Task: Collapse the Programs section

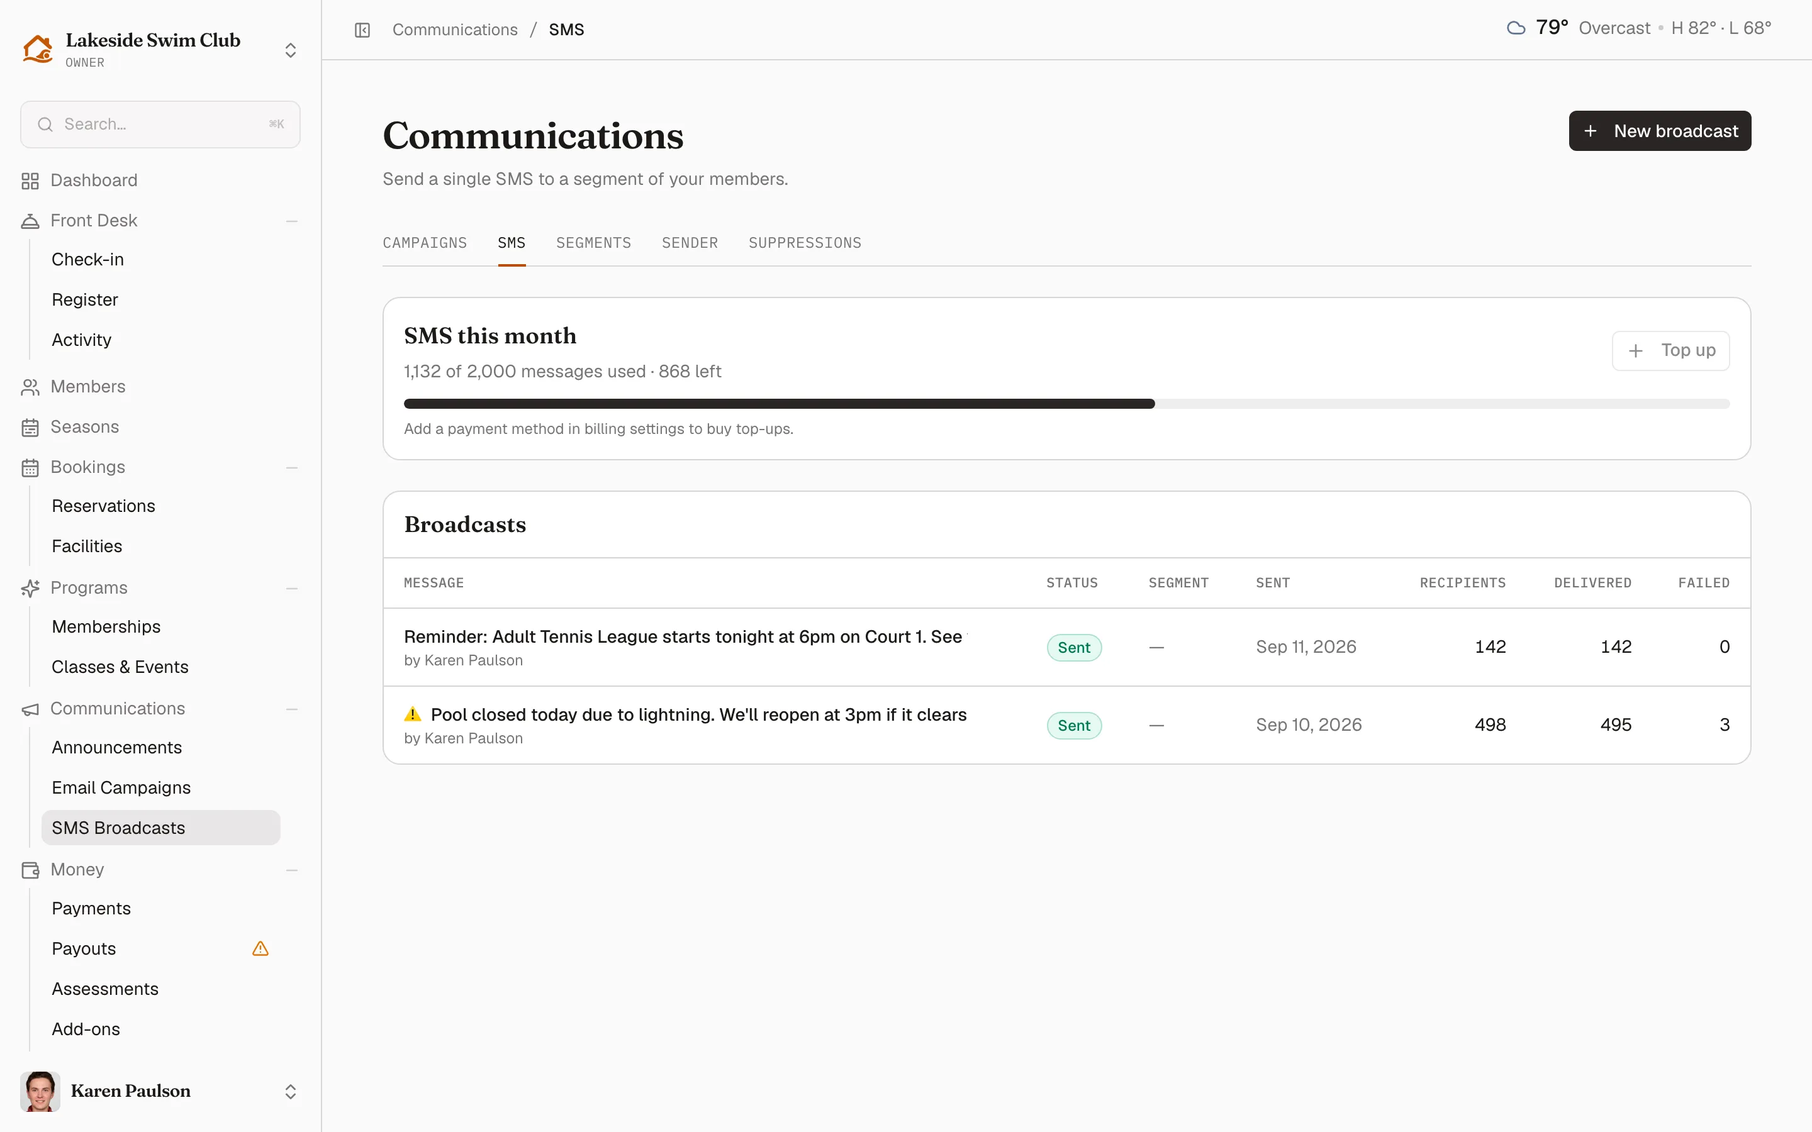Action: point(292,589)
